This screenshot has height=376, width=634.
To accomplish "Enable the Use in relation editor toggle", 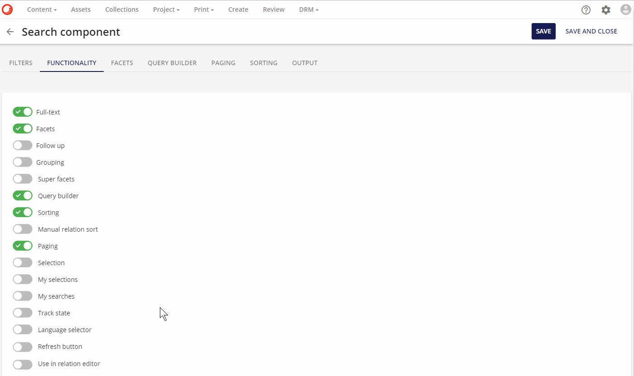I will [x=23, y=364].
